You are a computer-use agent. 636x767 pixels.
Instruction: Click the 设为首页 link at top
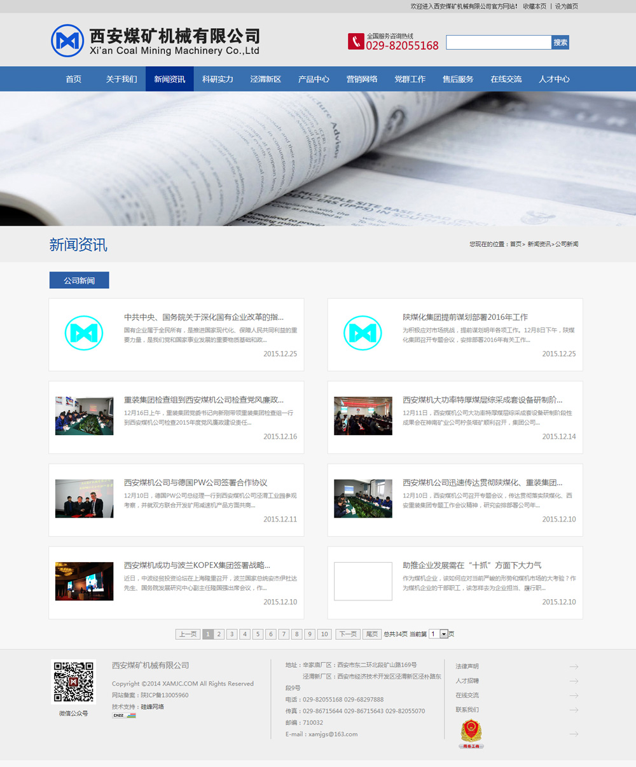click(566, 6)
